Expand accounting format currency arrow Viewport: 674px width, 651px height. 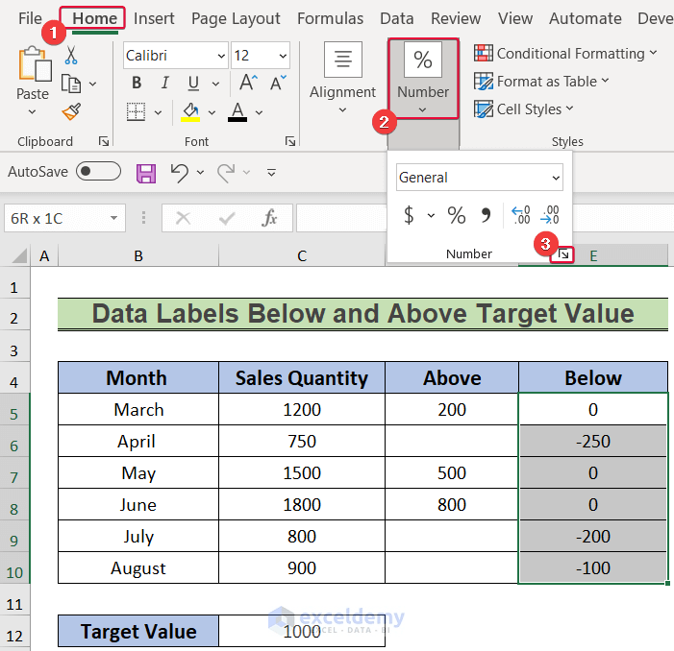click(431, 215)
